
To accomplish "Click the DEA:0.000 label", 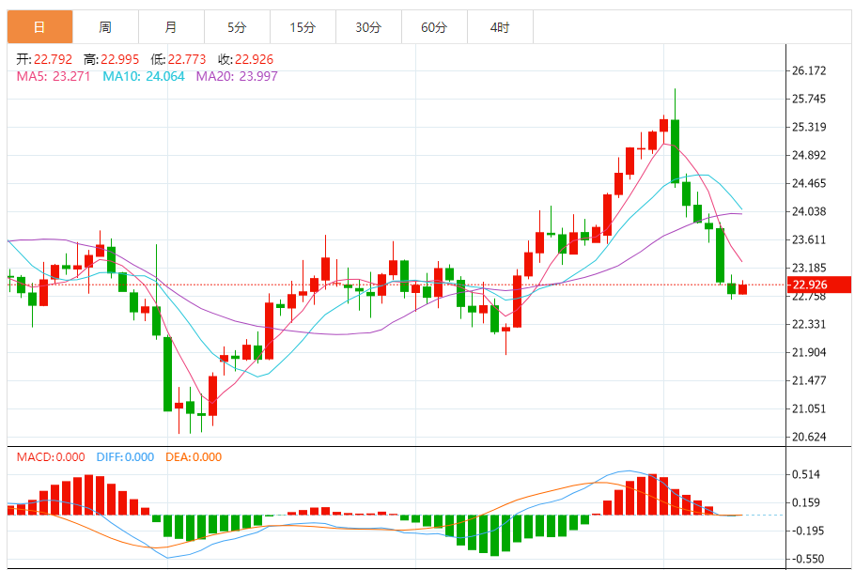I will pos(194,457).
